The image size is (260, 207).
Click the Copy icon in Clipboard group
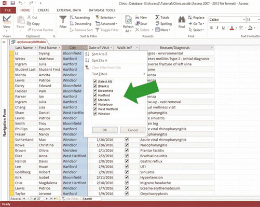coord(29,23)
